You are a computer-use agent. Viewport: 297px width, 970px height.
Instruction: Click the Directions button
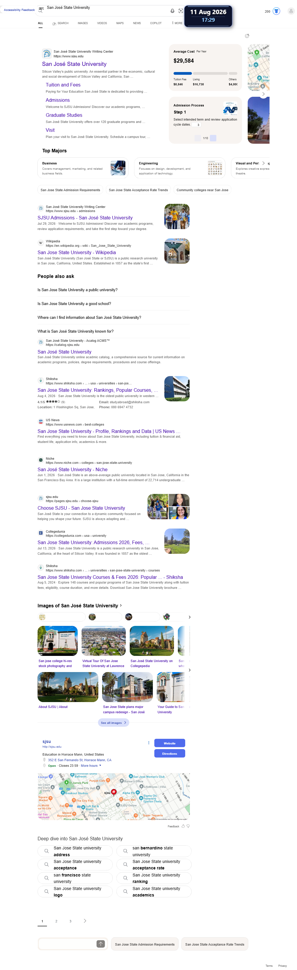tap(170, 753)
